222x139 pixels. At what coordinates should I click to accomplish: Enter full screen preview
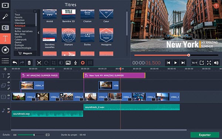point(209,62)
